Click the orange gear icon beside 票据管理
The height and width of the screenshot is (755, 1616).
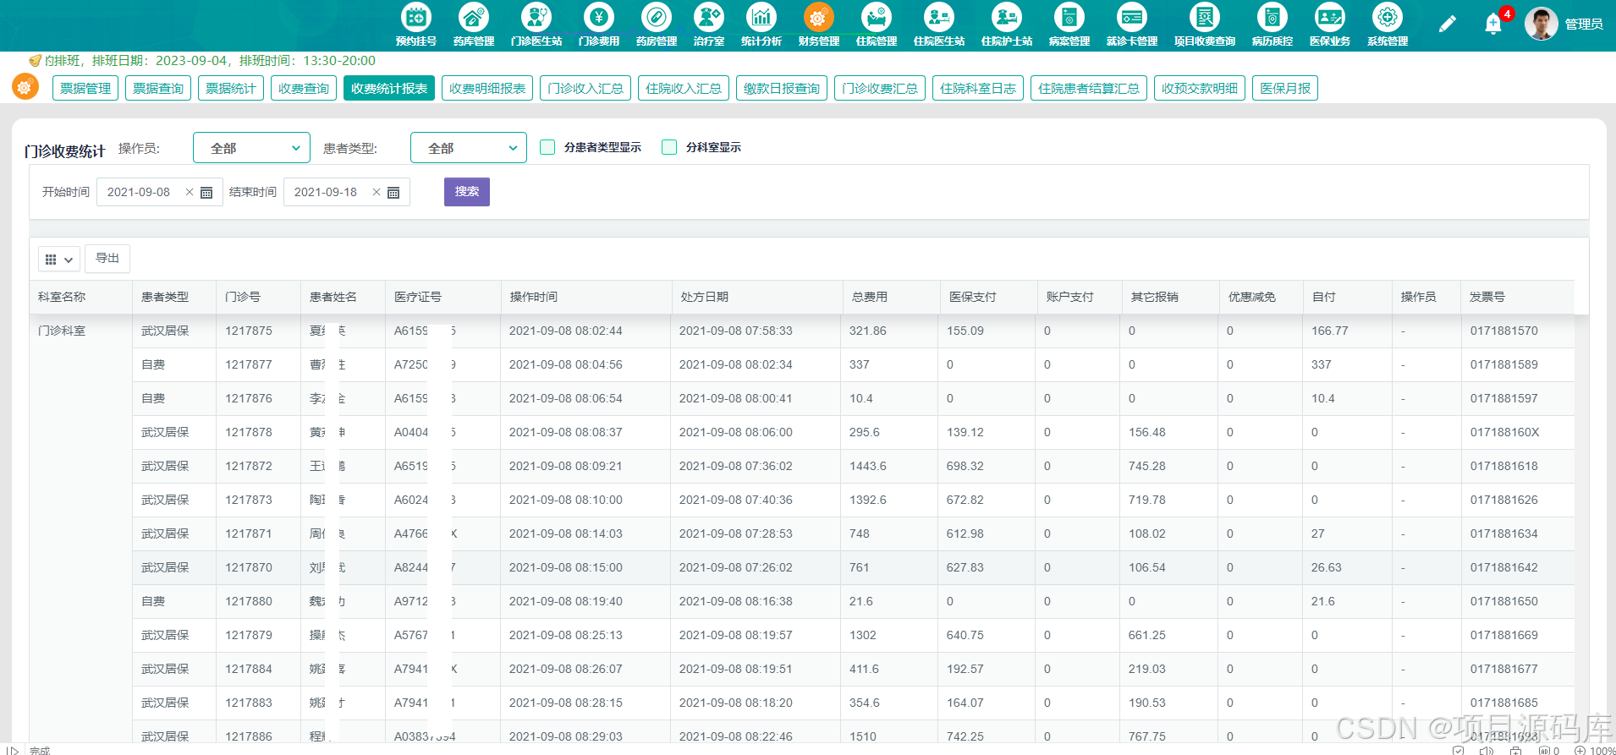(25, 86)
